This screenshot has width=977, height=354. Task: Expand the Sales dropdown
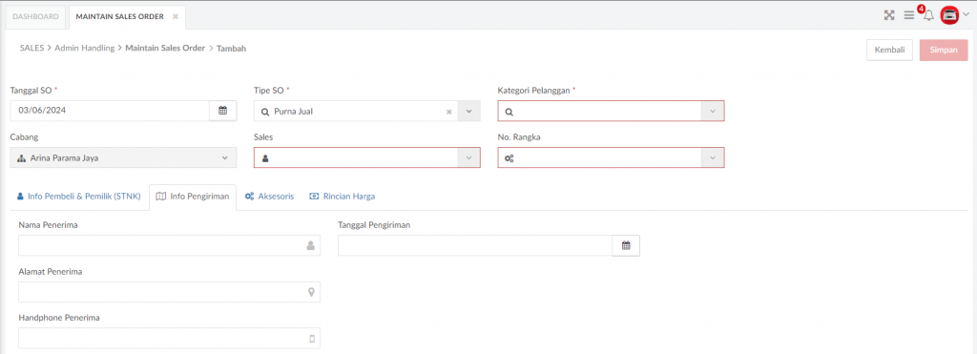(367, 157)
